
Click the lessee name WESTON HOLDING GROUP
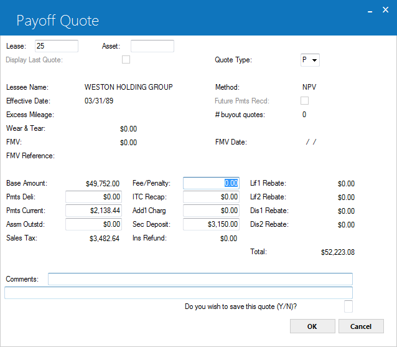pos(129,87)
